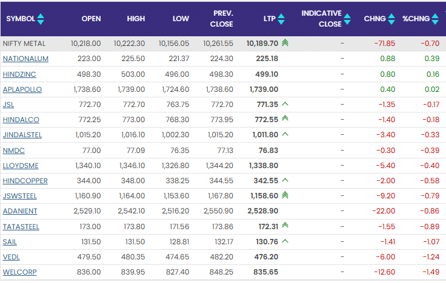The height and width of the screenshot is (283, 446).
Task: Click up-arrow icon in SAIL row
Action: [x=285, y=241]
